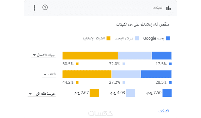This screenshot has width=201, height=118.
Task: Open the متوسط تكلفة metric dropdown
Action: [42, 94]
